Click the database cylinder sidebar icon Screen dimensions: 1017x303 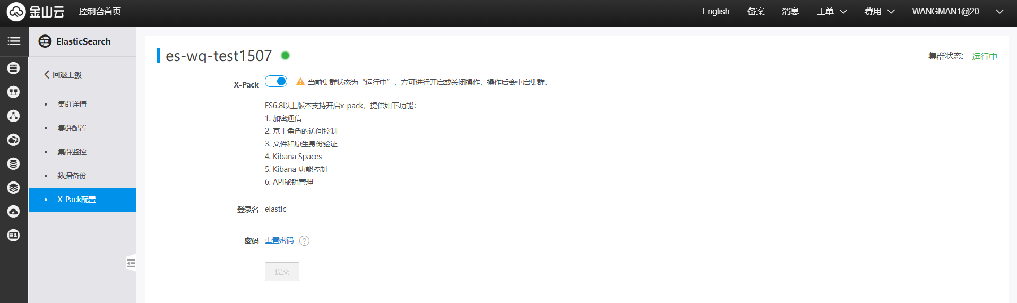tap(14, 163)
